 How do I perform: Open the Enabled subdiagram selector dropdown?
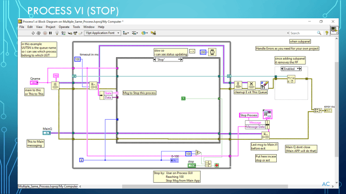point(298,69)
